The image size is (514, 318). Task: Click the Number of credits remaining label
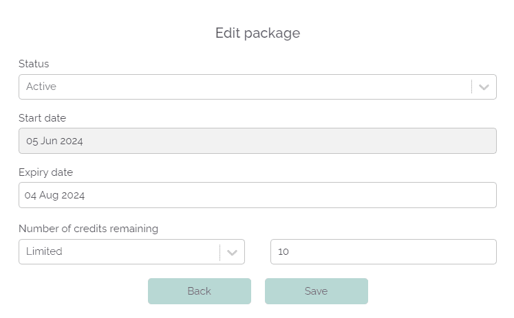88,229
